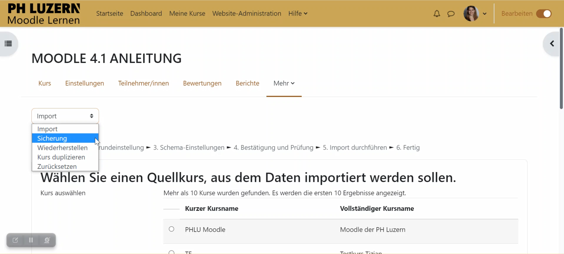Open the Berichte tab
The width and height of the screenshot is (564, 254).
click(x=248, y=83)
